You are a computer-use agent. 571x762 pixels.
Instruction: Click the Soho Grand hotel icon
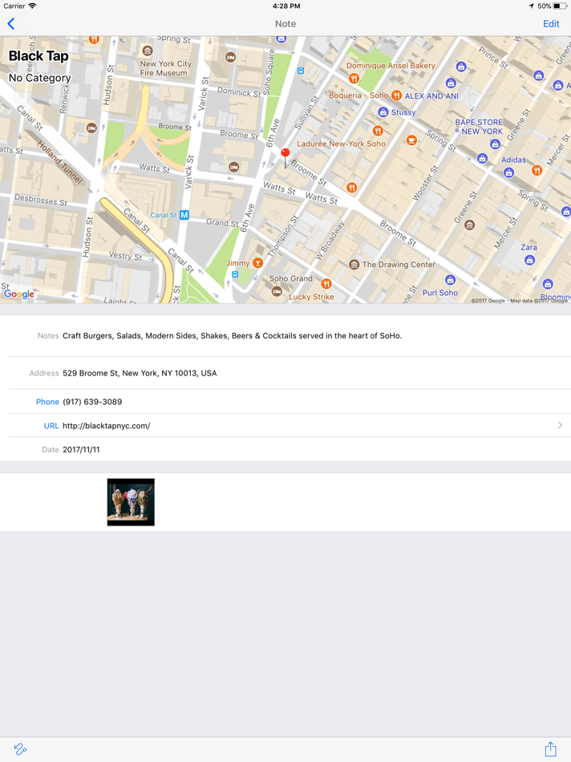pos(277,291)
